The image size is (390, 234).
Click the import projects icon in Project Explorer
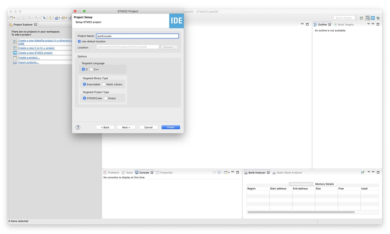click(x=15, y=62)
